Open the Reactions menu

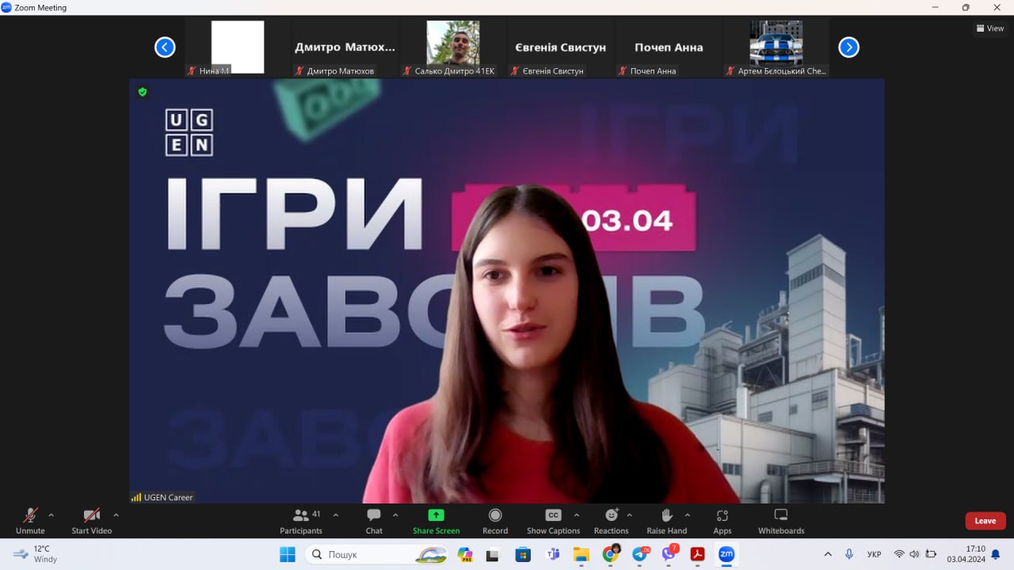(611, 521)
